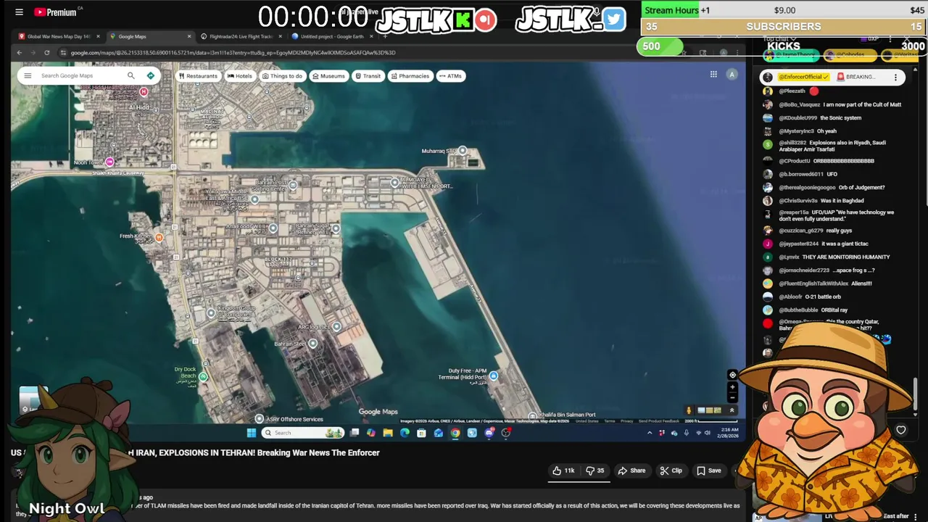Filter map by ATMs
The width and height of the screenshot is (928, 522).
pos(450,76)
